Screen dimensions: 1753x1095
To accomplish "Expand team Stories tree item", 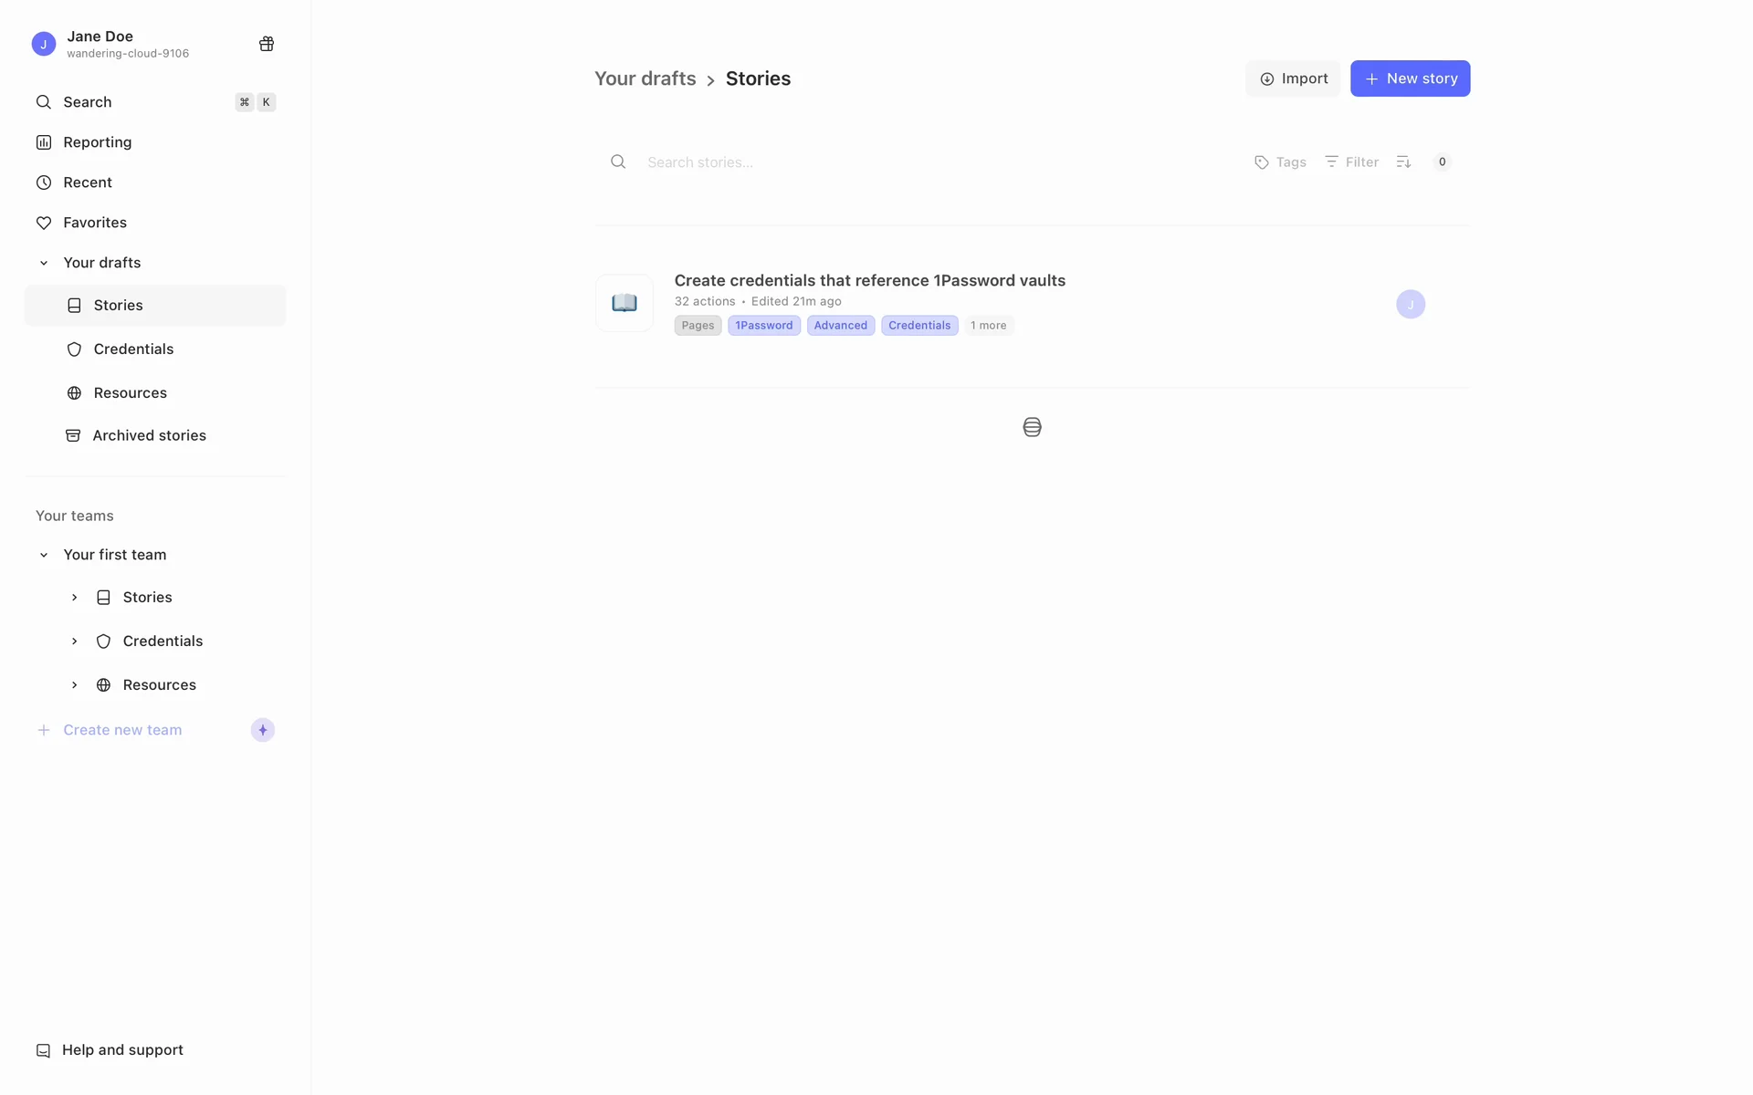I will [x=75, y=598].
